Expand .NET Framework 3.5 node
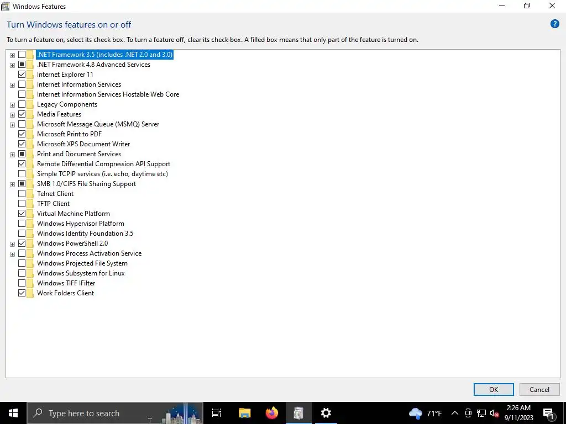The height and width of the screenshot is (424, 566). 12,55
